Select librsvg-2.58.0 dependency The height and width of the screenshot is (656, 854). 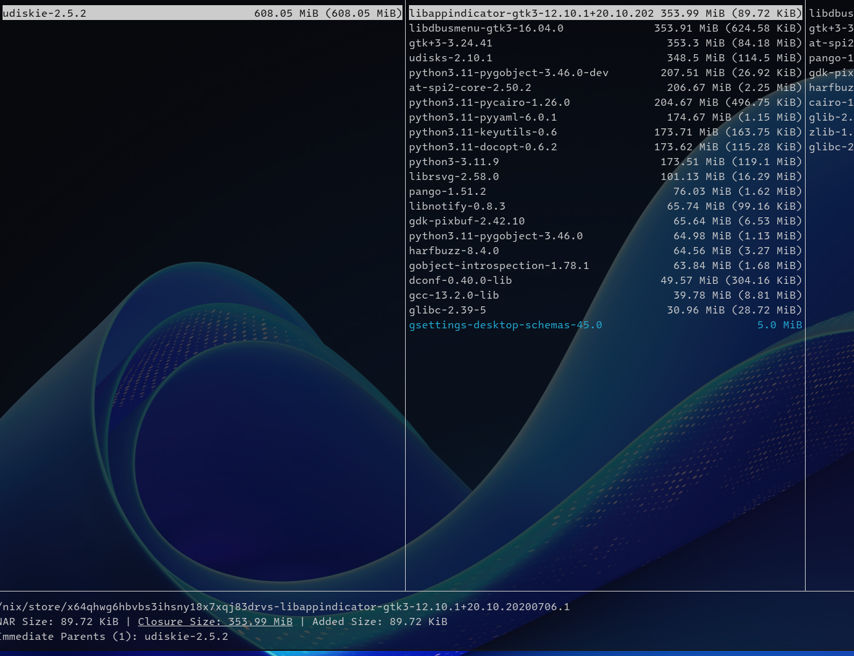(x=453, y=177)
